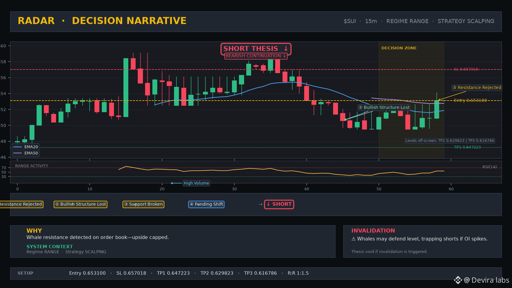This screenshot has width=512, height=288.
Task: Select the purple EMA50 legend line
Action: tap(18, 153)
